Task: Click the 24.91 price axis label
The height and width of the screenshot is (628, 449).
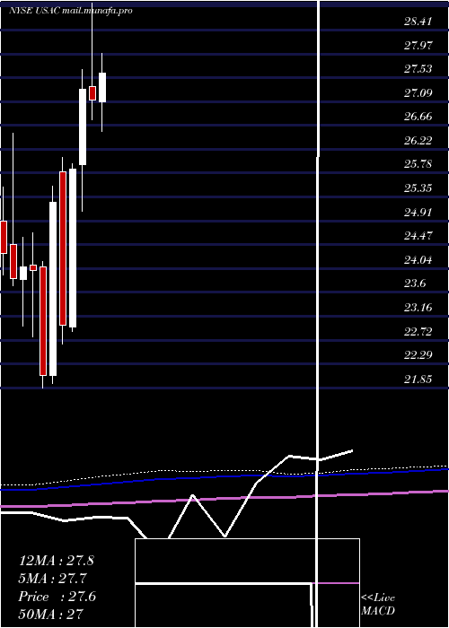Action: click(x=418, y=213)
